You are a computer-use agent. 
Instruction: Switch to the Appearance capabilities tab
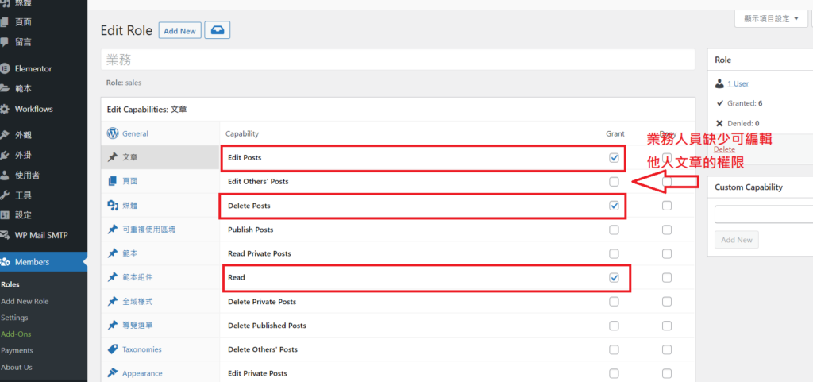pyautogui.click(x=141, y=373)
